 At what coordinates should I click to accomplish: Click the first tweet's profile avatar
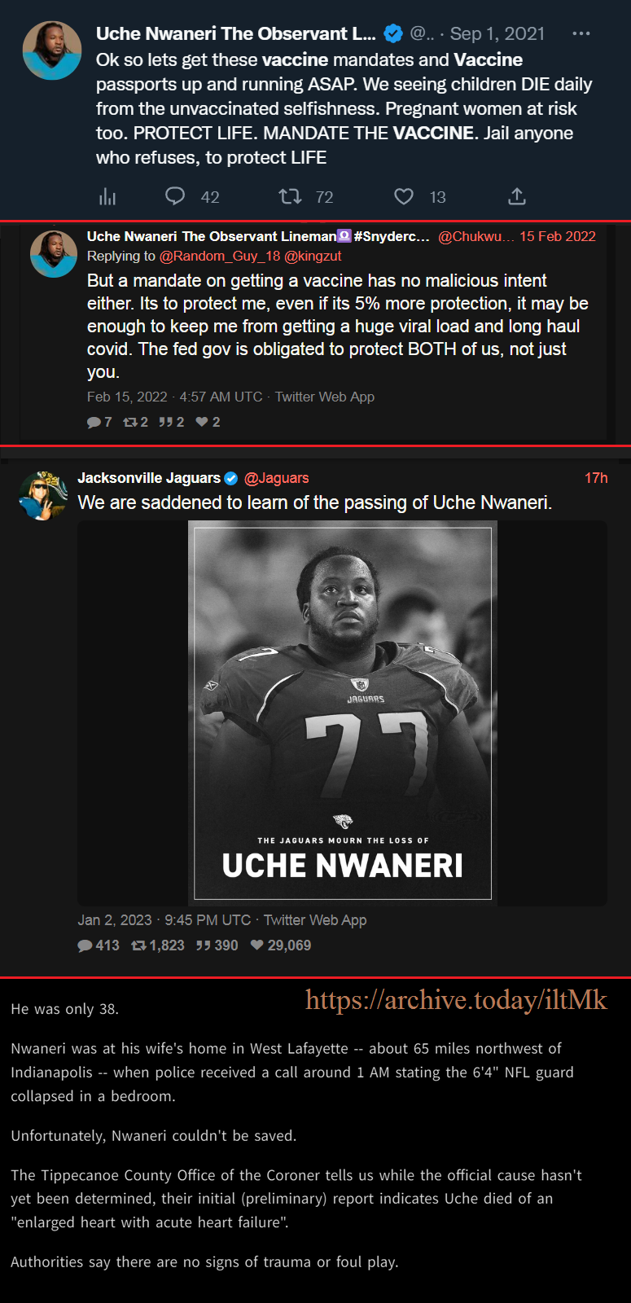(52, 50)
